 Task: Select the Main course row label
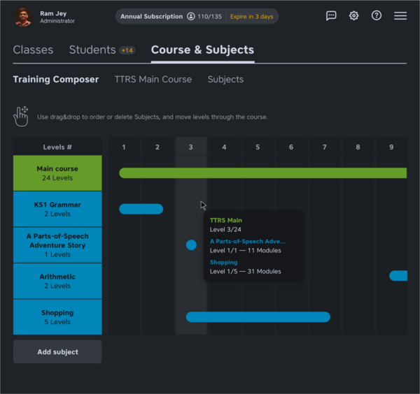pos(57,173)
